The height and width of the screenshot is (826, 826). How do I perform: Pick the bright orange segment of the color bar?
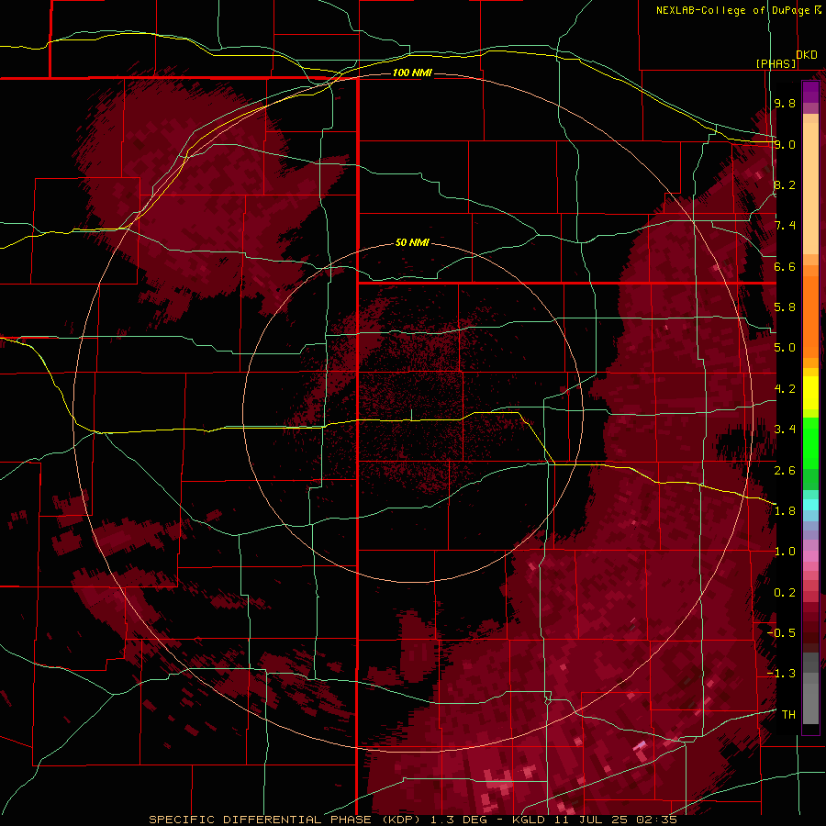[x=810, y=318]
